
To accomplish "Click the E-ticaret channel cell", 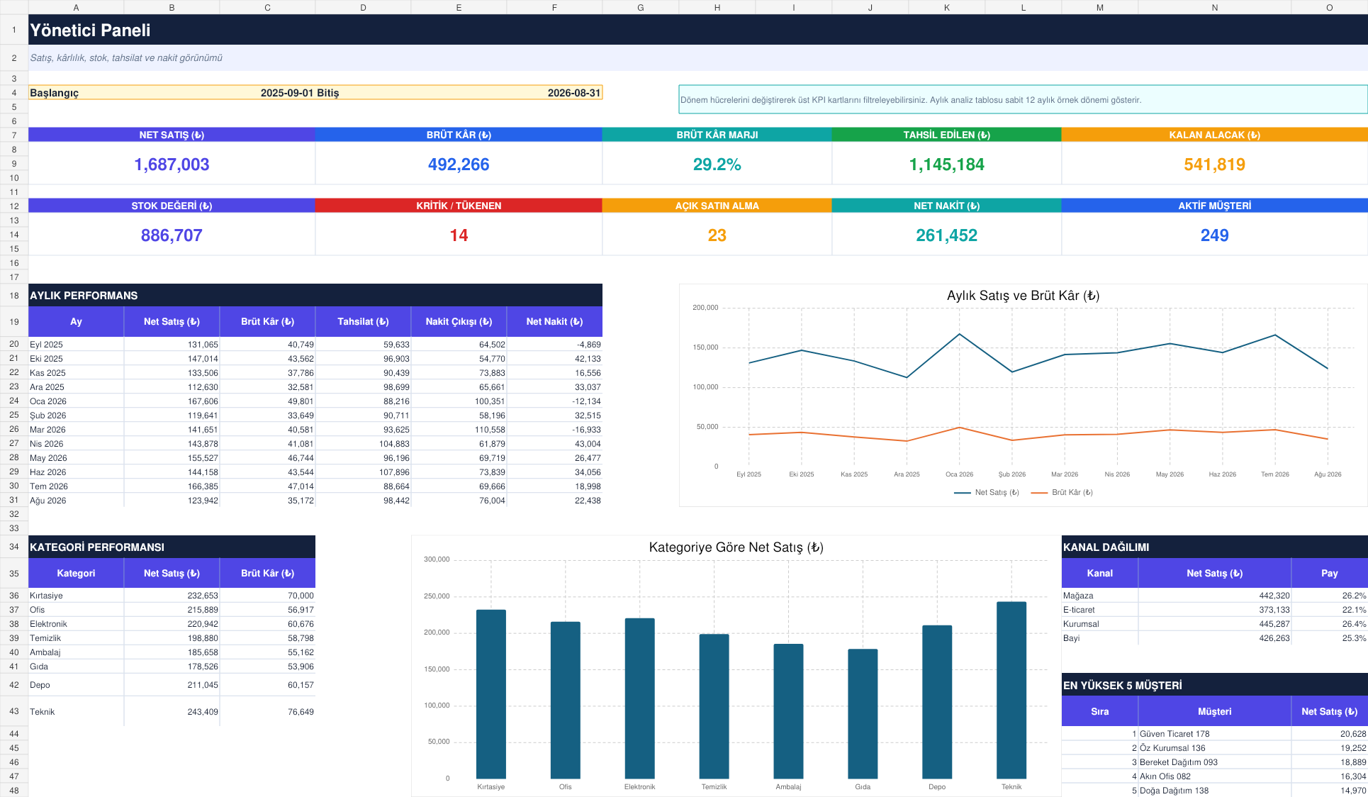I will click(x=1099, y=610).
